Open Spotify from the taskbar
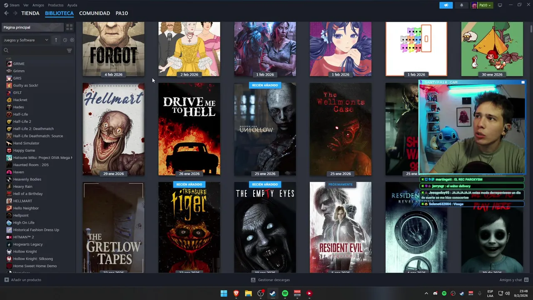 (x=285, y=293)
